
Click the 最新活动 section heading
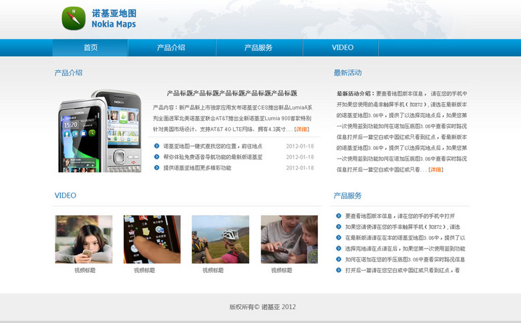tap(347, 73)
